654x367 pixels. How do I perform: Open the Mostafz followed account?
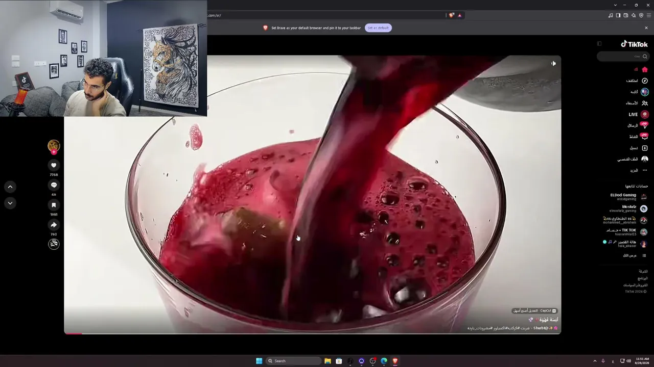pos(628,208)
